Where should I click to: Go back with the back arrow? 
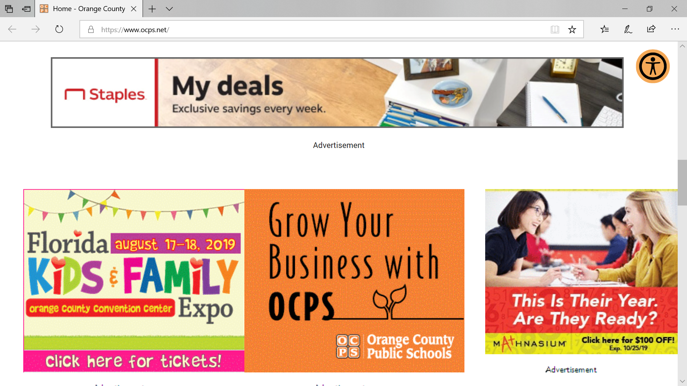pyautogui.click(x=12, y=29)
